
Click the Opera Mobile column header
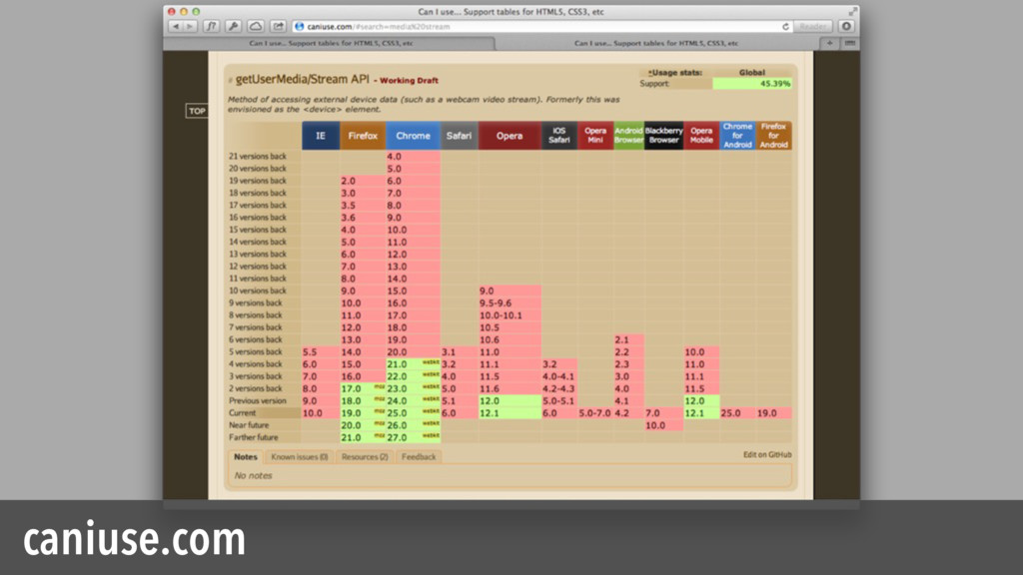pos(701,136)
